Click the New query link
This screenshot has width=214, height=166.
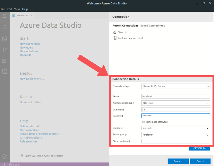click(x=27, y=48)
